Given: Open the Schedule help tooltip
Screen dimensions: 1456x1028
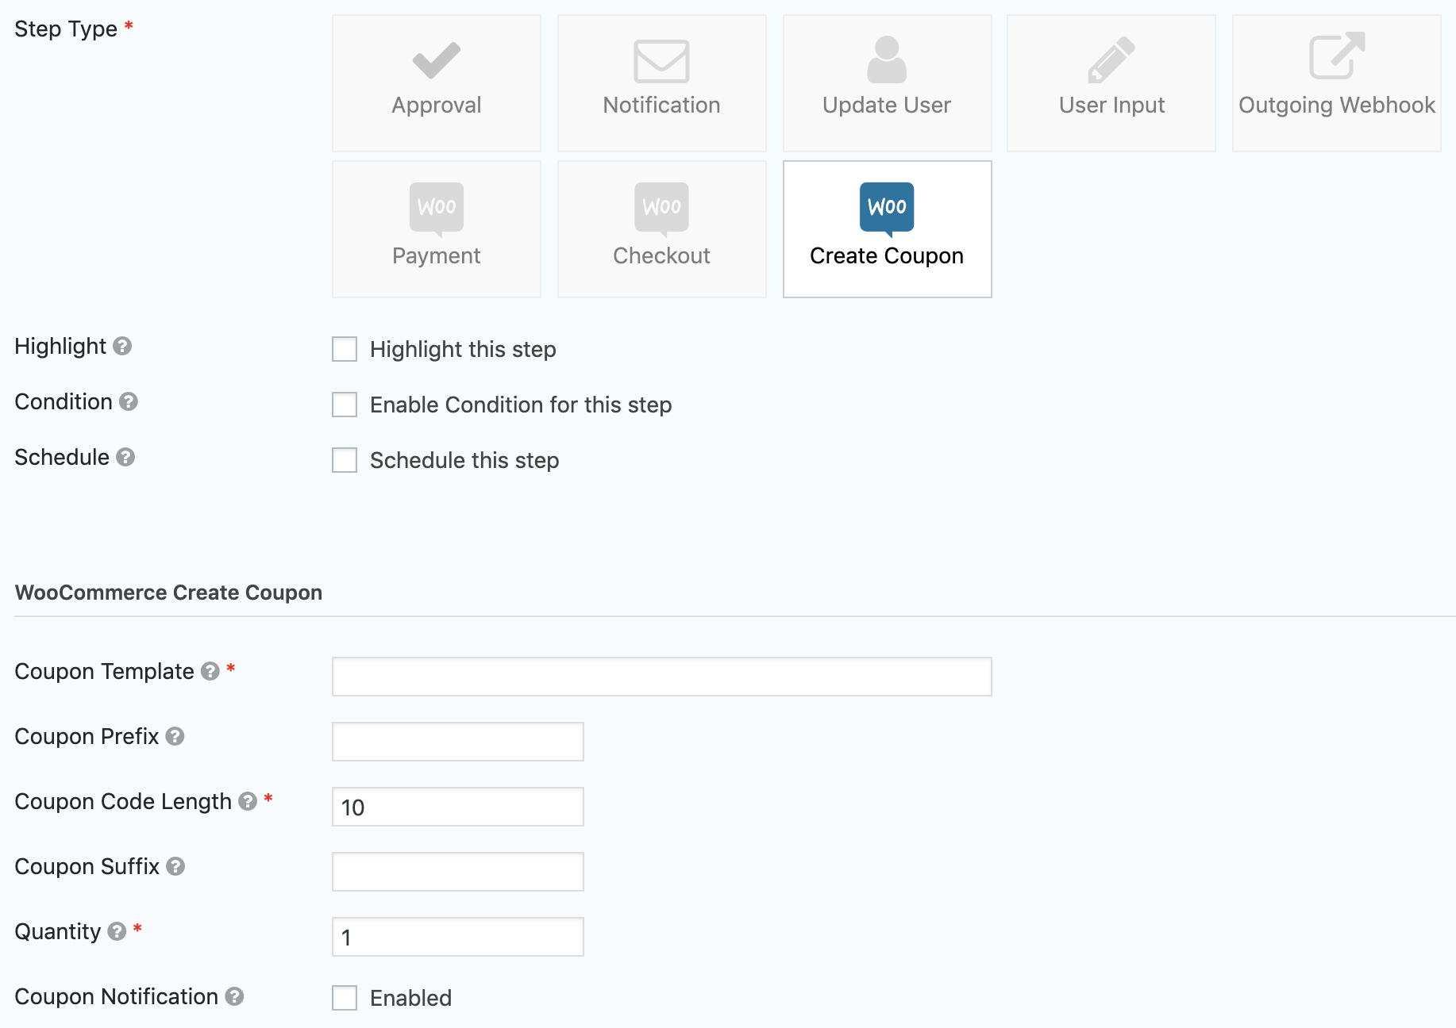Looking at the screenshot, I should (x=125, y=458).
